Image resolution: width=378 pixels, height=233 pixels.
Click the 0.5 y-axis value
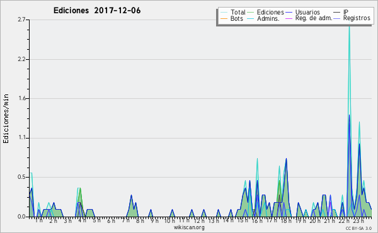tap(21, 178)
